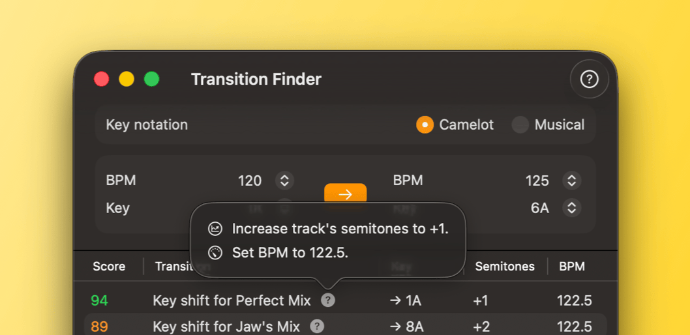This screenshot has width=690, height=335.
Task: Sort by the BPM column header
Action: click(571, 266)
